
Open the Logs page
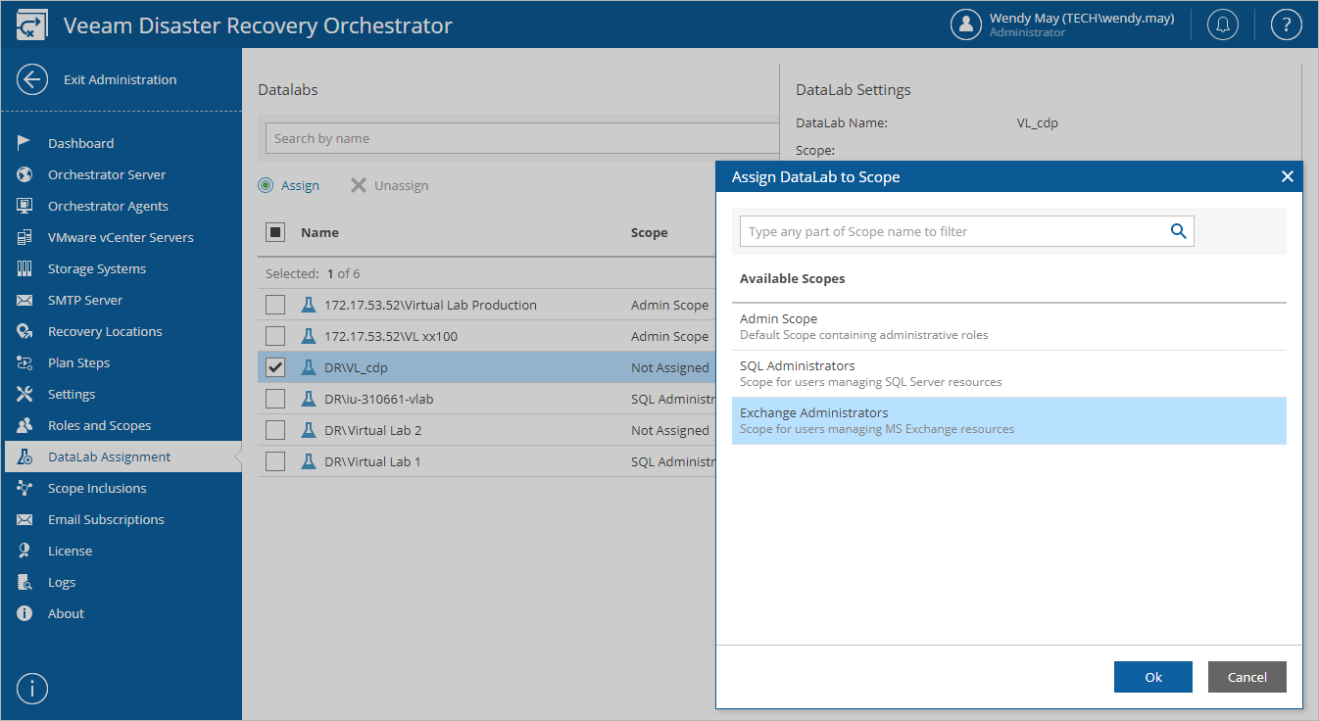click(62, 582)
